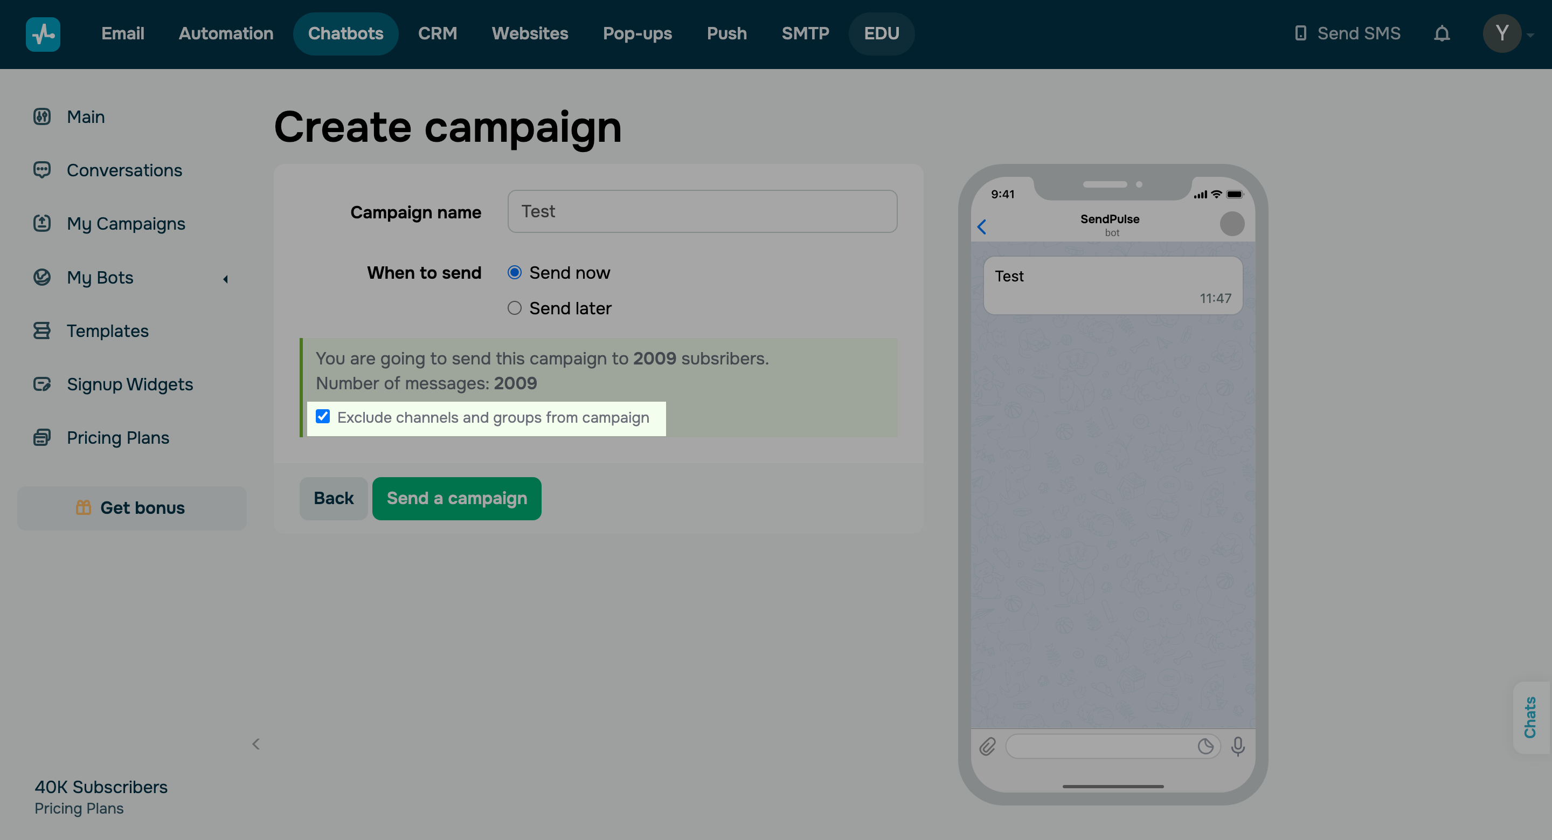Open the account dropdown next to the avatar
Viewport: 1552px width, 840px height.
click(1532, 35)
